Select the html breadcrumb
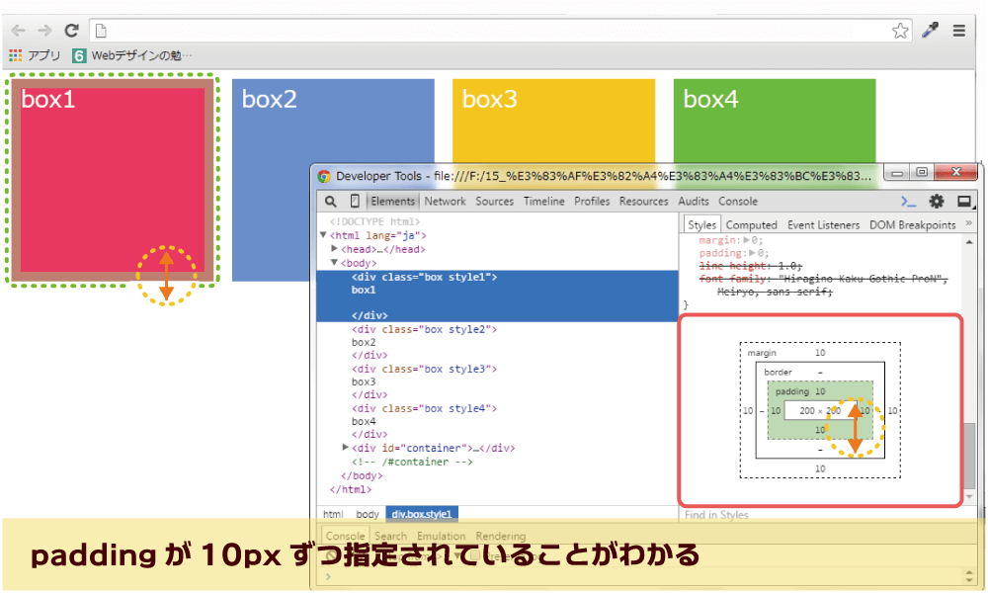Viewport: 988px width, 593px height. [333, 514]
